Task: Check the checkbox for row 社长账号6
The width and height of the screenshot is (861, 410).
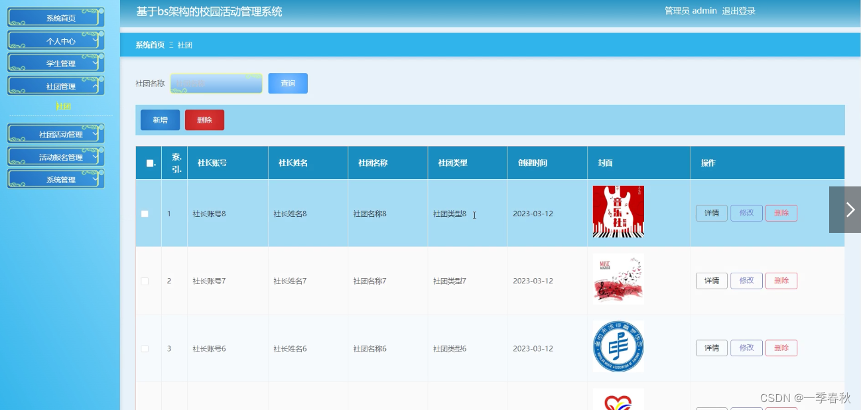Action: coord(145,348)
